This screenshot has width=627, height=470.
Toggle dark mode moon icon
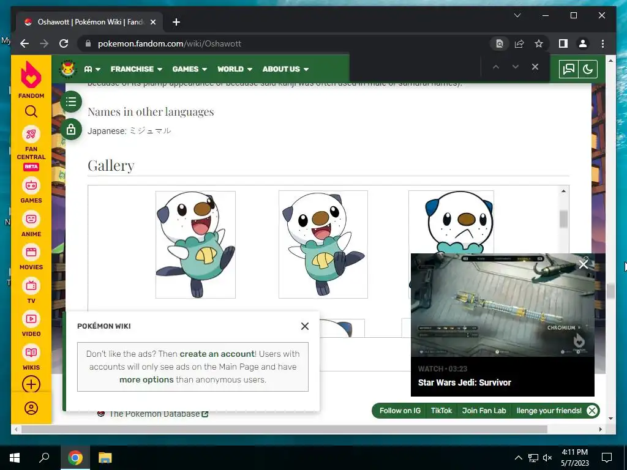[x=588, y=69]
